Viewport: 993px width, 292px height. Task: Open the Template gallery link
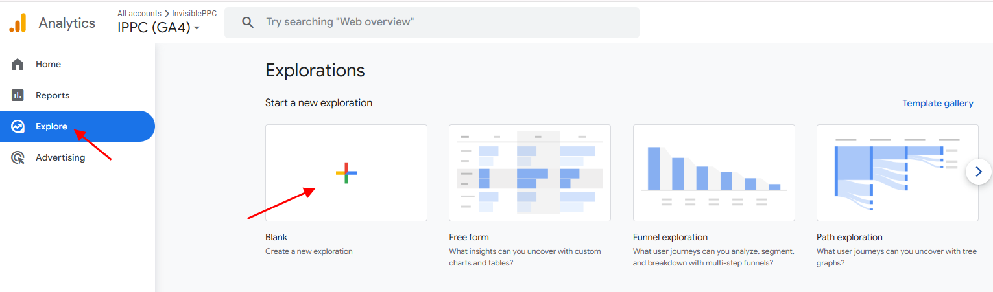click(938, 103)
